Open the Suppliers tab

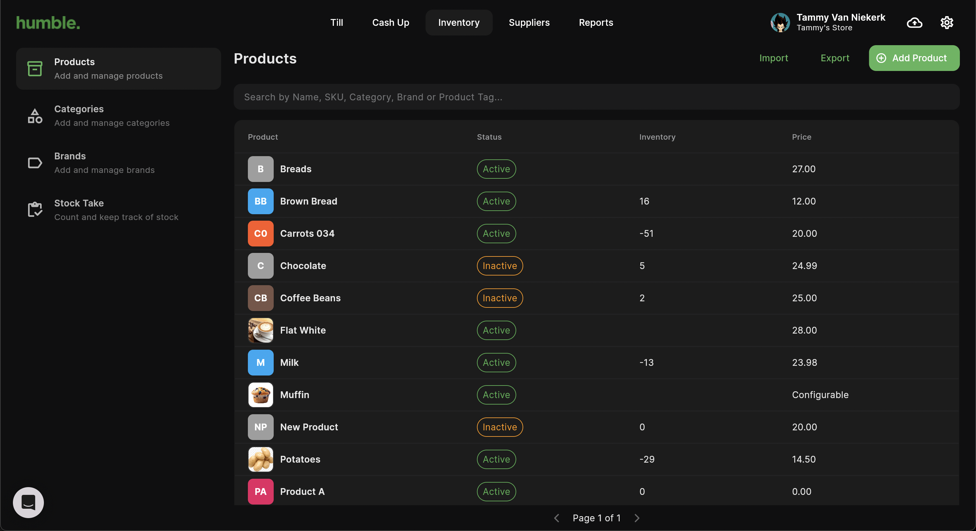(x=529, y=22)
